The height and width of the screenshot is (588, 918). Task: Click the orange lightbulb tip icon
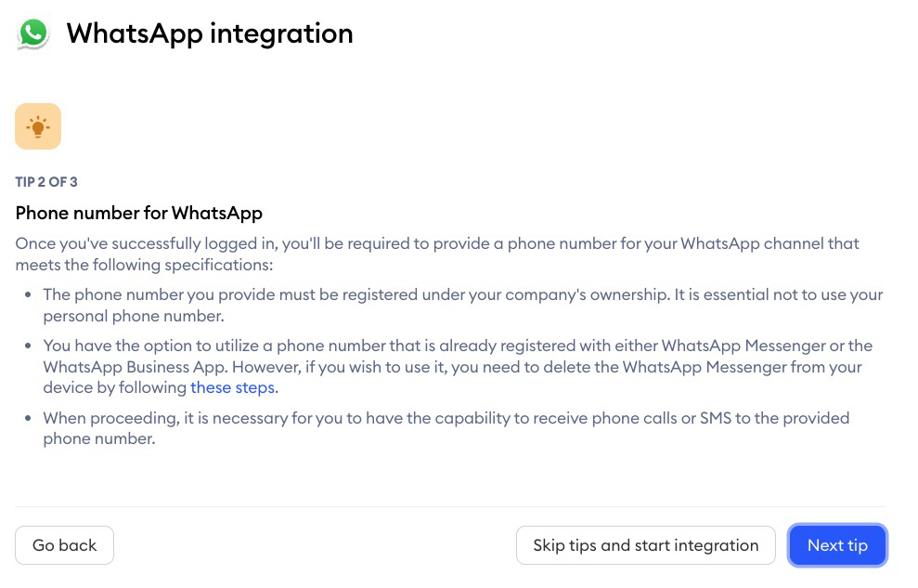(38, 126)
